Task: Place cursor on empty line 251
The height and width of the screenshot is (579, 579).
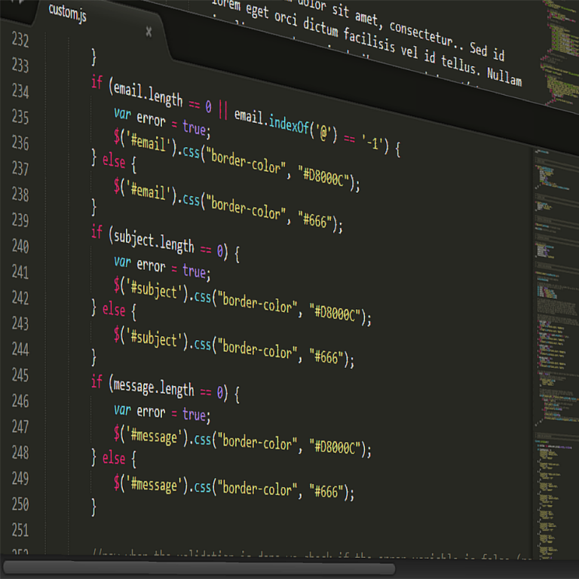Action: click(x=226, y=530)
